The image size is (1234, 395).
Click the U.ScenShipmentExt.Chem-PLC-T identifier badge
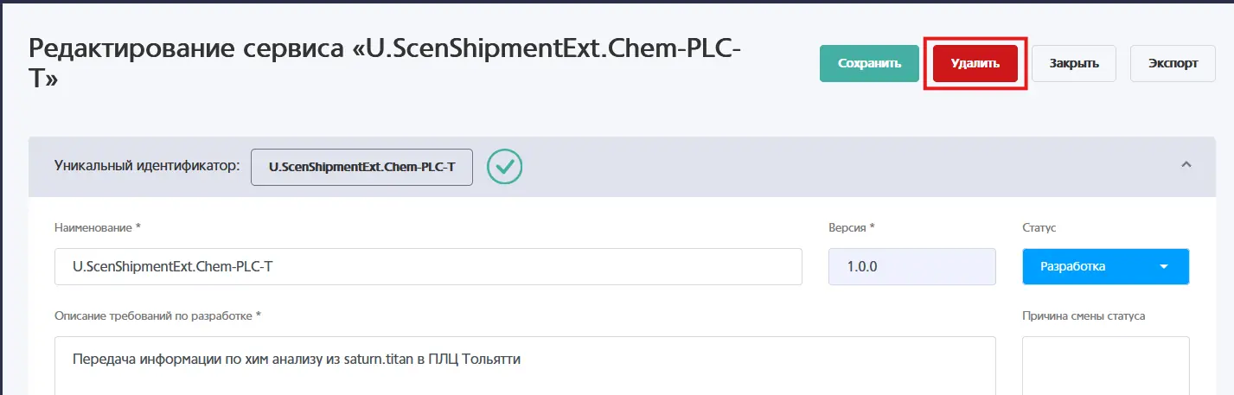[361, 167]
